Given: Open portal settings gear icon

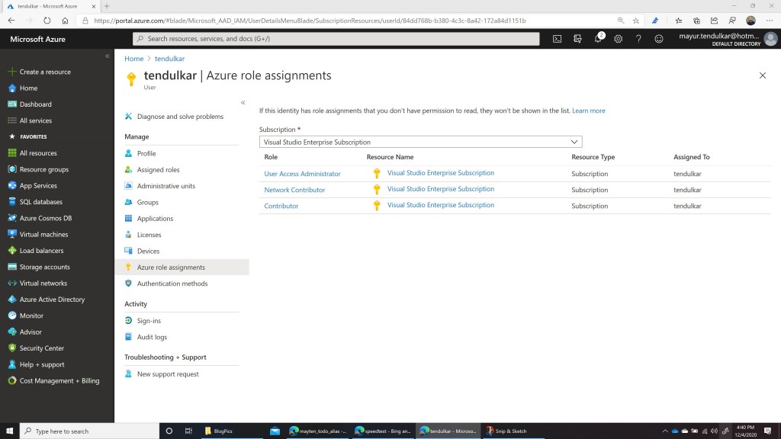Looking at the screenshot, I should coord(619,39).
